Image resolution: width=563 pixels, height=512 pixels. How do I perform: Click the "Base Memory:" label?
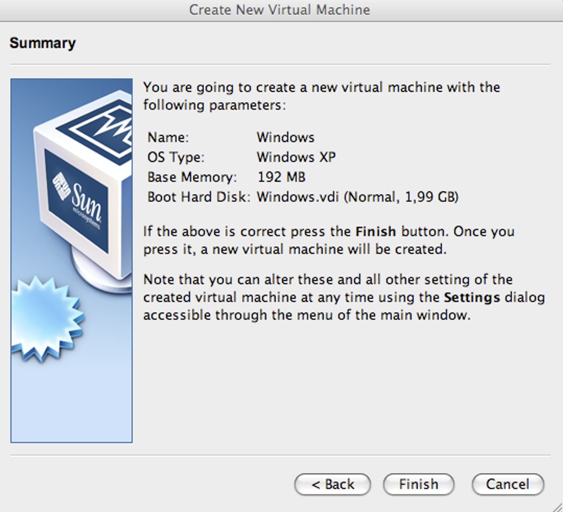click(x=192, y=177)
